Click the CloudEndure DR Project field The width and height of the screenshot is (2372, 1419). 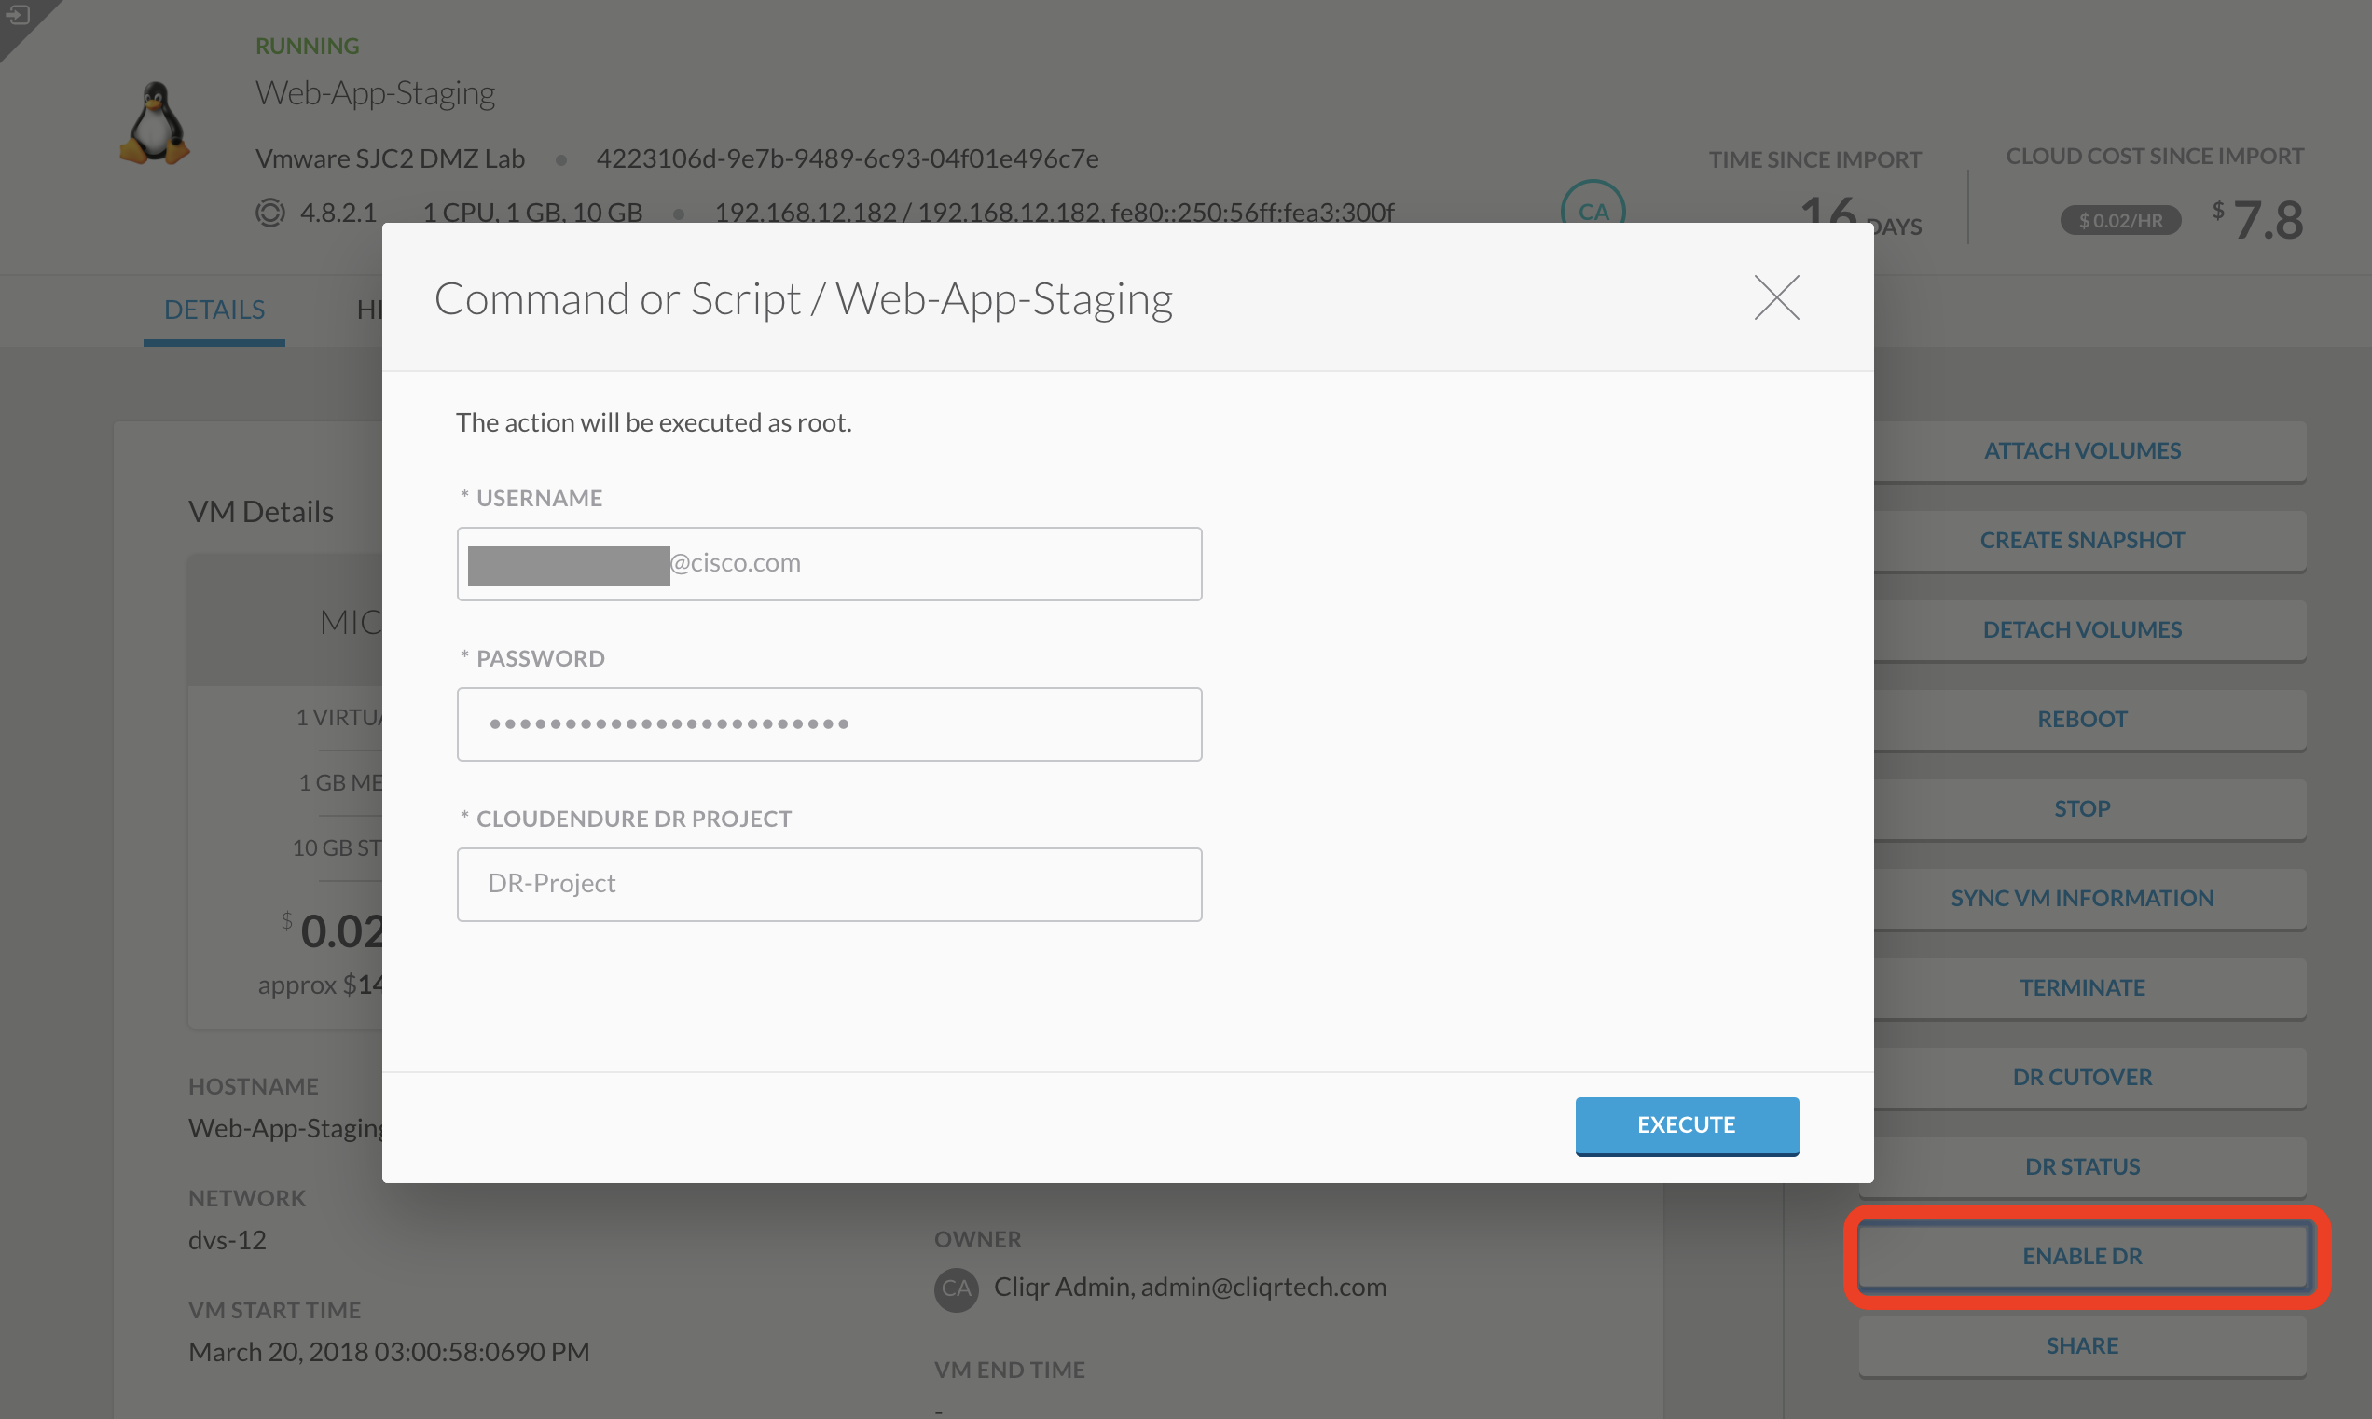click(829, 884)
